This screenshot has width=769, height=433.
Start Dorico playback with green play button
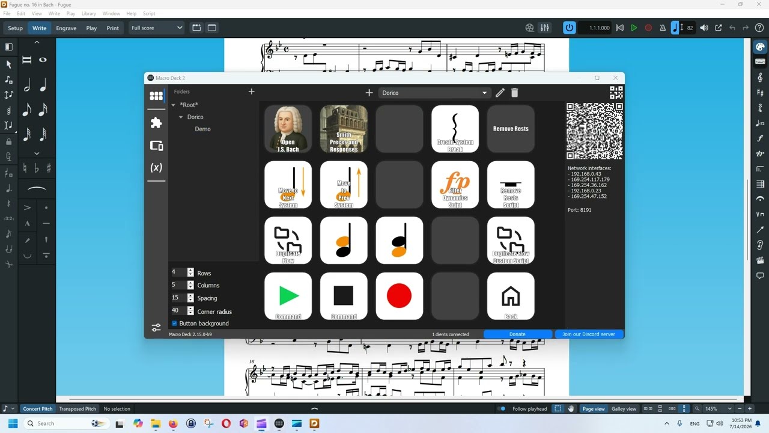coord(633,28)
